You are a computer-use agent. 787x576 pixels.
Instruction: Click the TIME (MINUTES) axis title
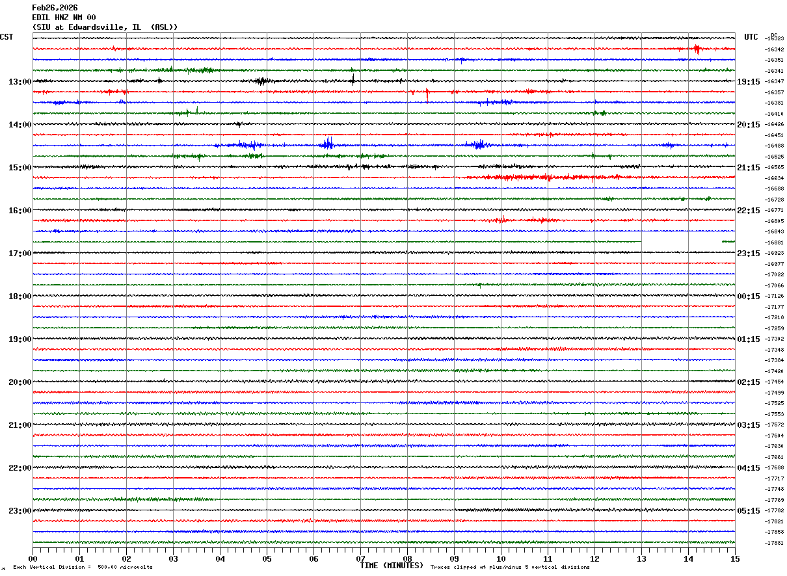click(392, 566)
